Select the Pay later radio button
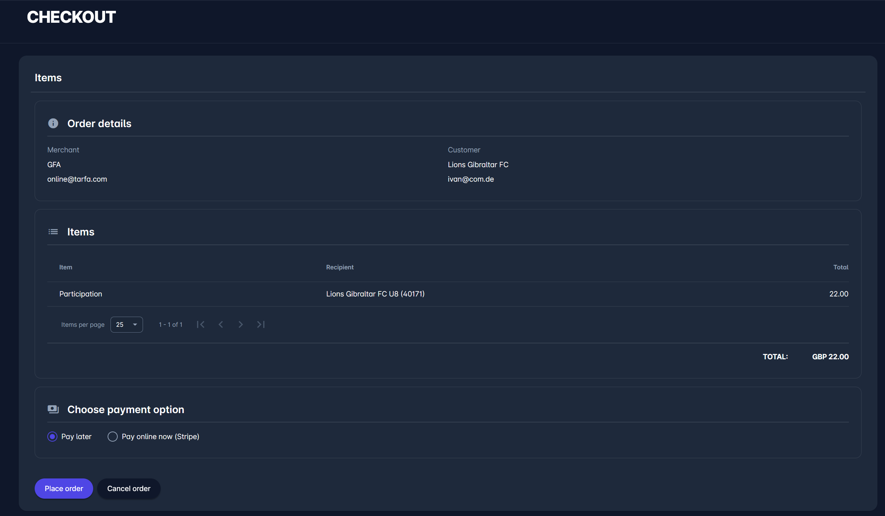The image size is (885, 516). pos(52,437)
